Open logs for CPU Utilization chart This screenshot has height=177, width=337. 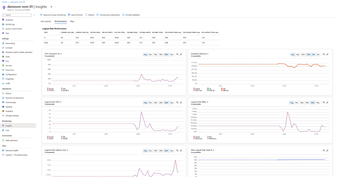pyautogui.click(x=177, y=55)
